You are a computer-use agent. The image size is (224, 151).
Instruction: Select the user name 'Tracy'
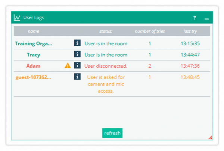(34, 55)
